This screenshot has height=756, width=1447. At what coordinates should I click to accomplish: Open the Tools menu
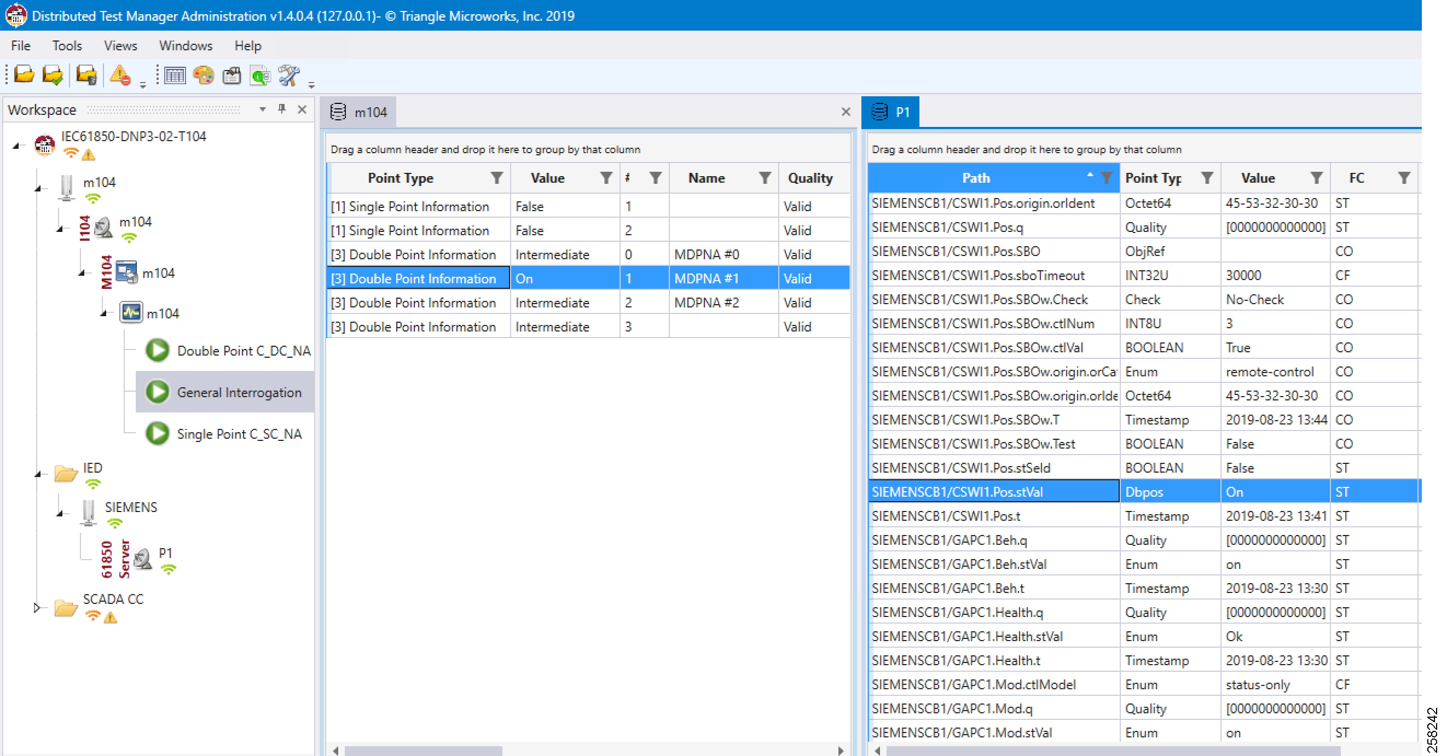pos(66,45)
